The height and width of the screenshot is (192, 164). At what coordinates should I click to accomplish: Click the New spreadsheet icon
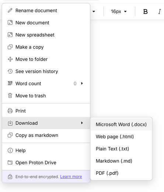10,35
